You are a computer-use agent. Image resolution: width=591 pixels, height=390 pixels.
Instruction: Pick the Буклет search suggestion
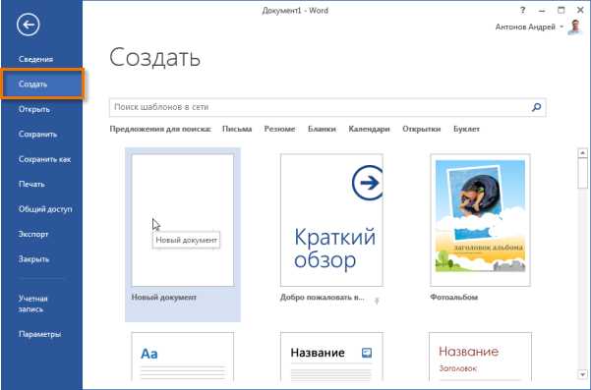tap(466, 129)
